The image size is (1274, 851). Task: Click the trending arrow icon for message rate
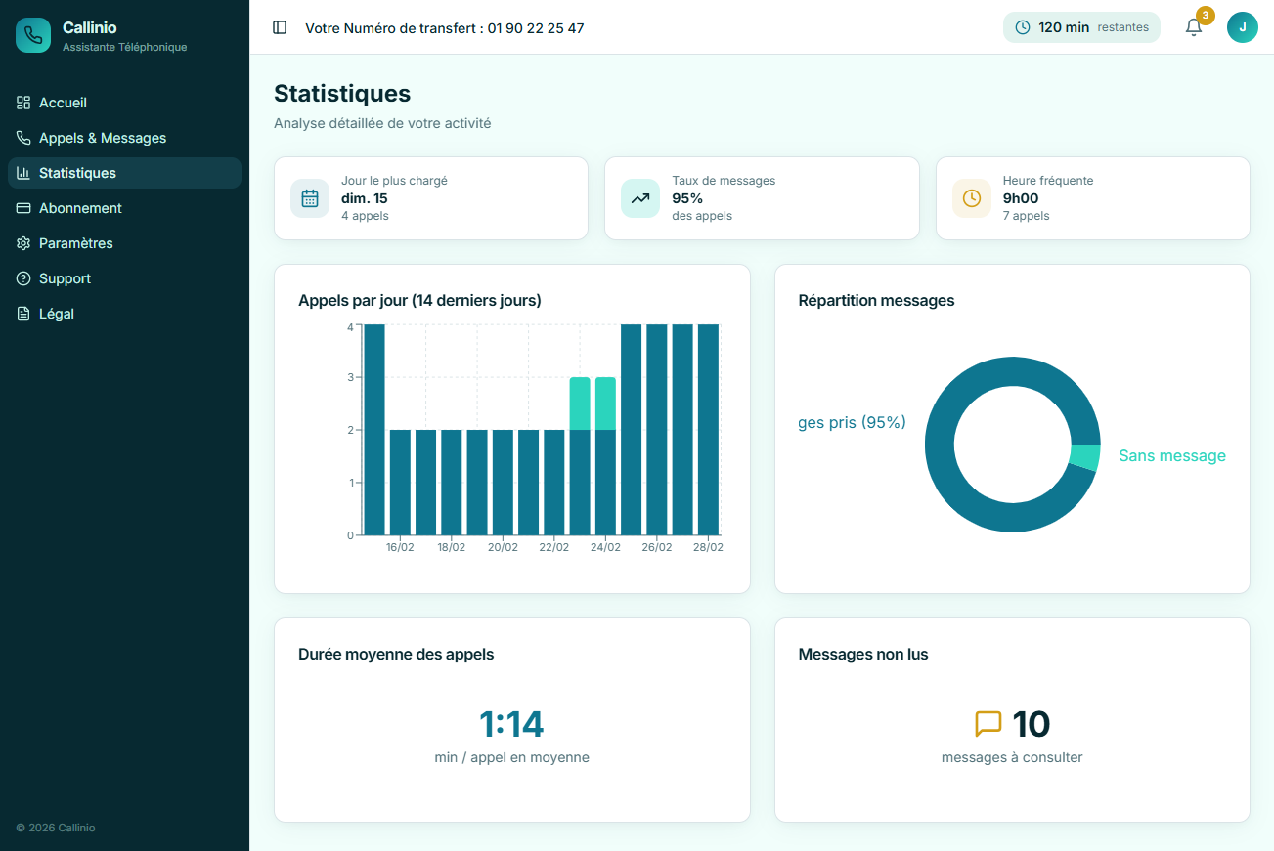(x=640, y=198)
